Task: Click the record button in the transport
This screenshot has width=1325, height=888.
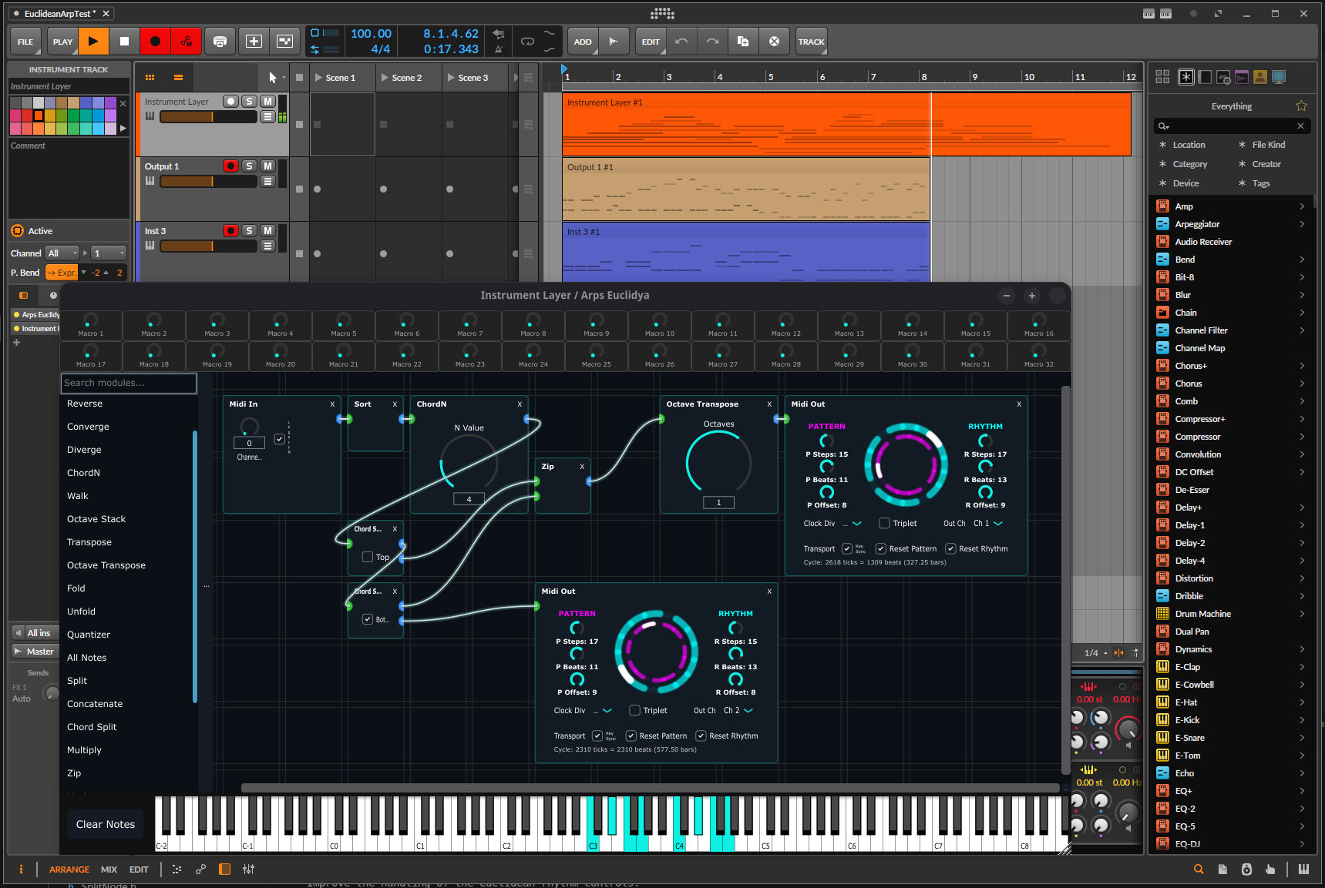Action: click(x=154, y=41)
